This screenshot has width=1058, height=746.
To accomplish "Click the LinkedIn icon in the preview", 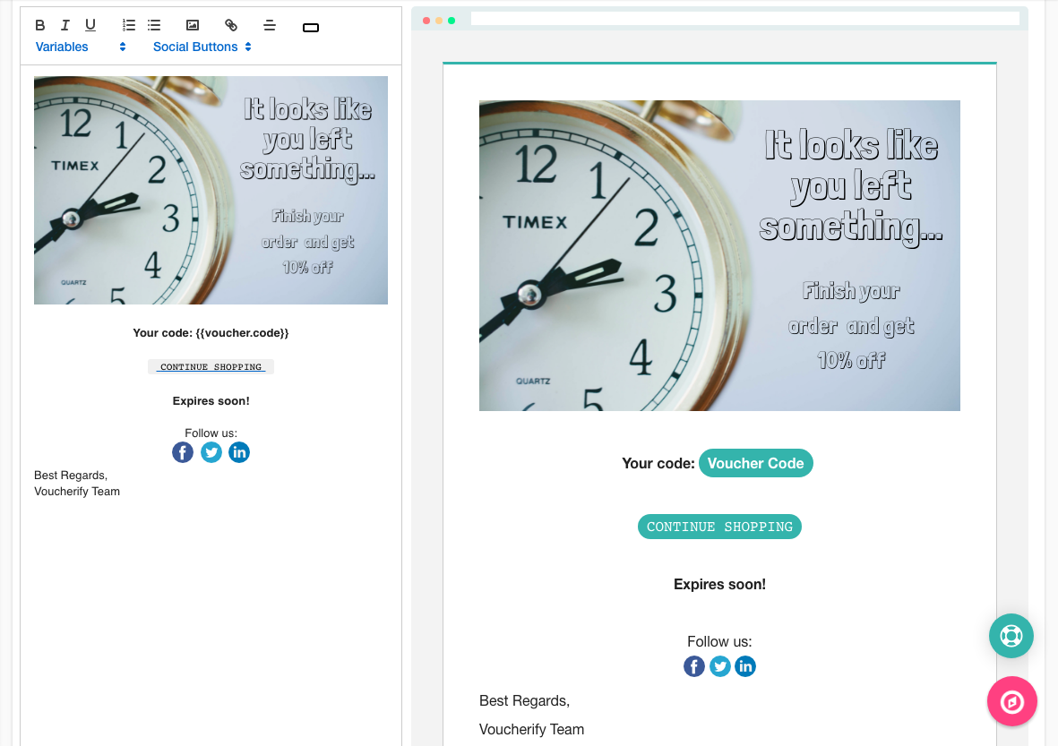I will tap(745, 666).
